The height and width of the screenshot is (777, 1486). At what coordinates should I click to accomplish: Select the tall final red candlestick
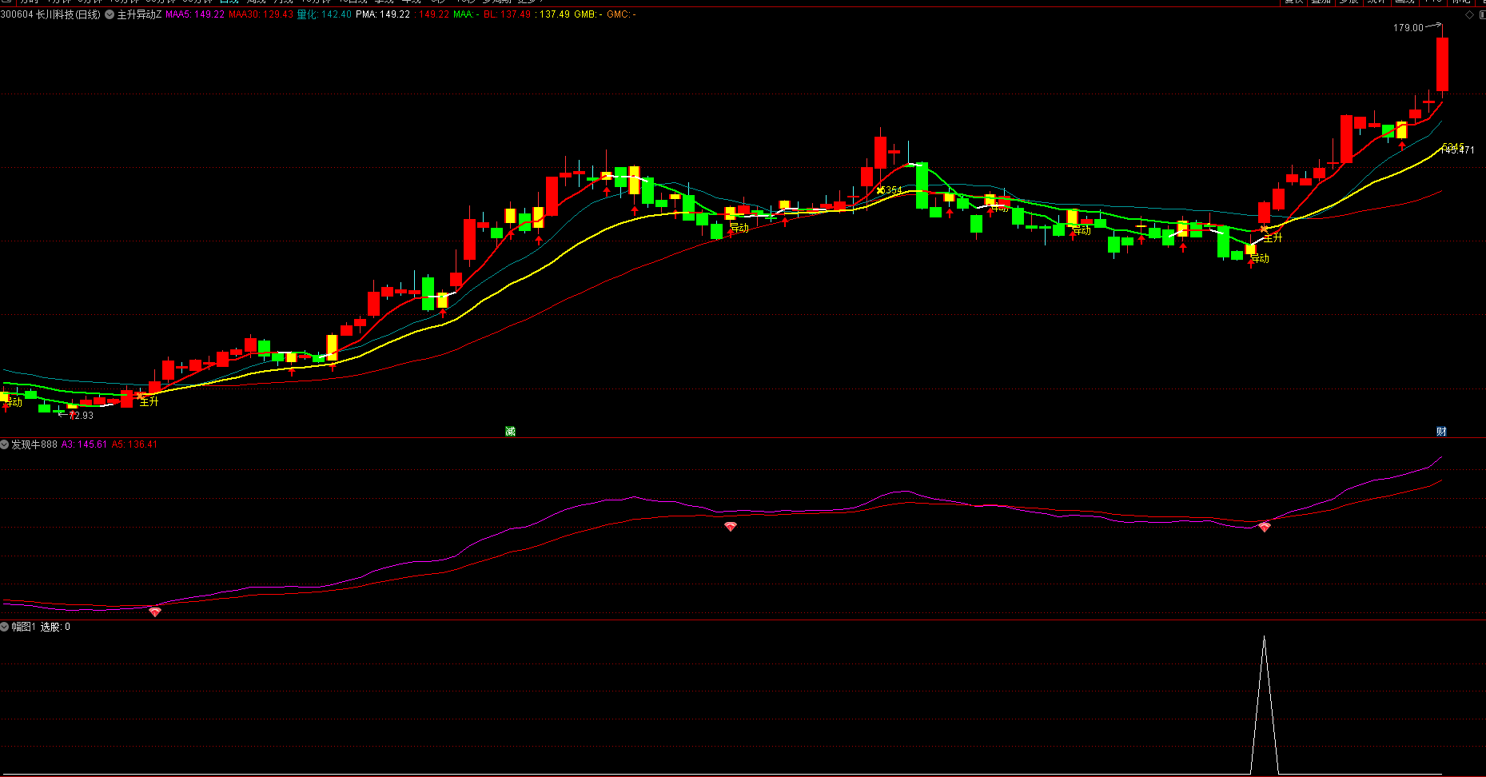click(1442, 64)
